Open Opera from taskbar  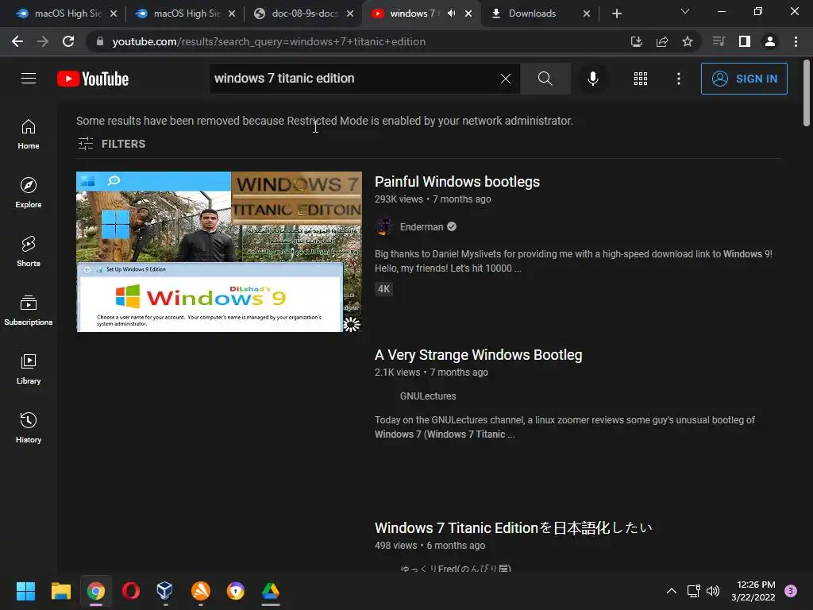(x=131, y=591)
